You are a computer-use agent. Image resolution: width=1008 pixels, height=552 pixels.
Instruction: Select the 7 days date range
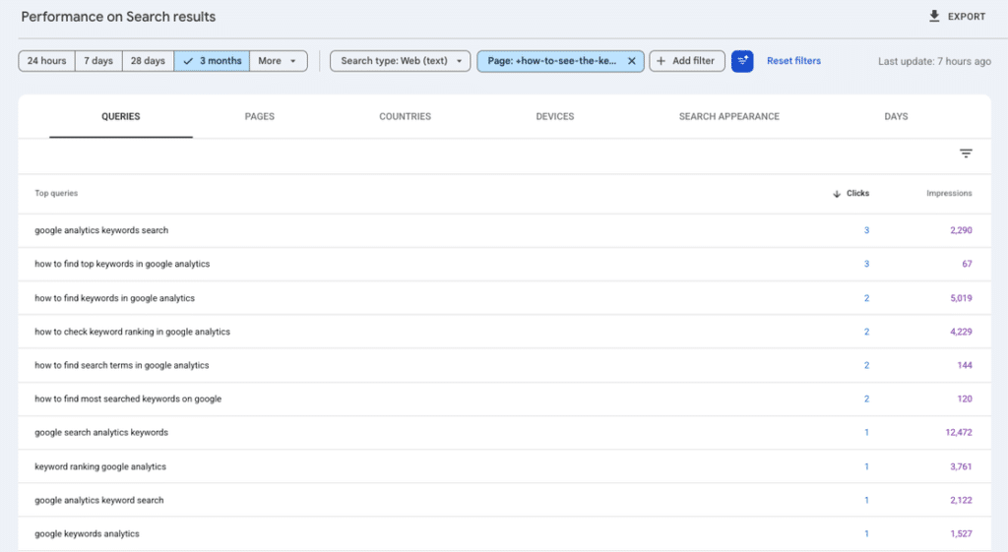(x=98, y=61)
